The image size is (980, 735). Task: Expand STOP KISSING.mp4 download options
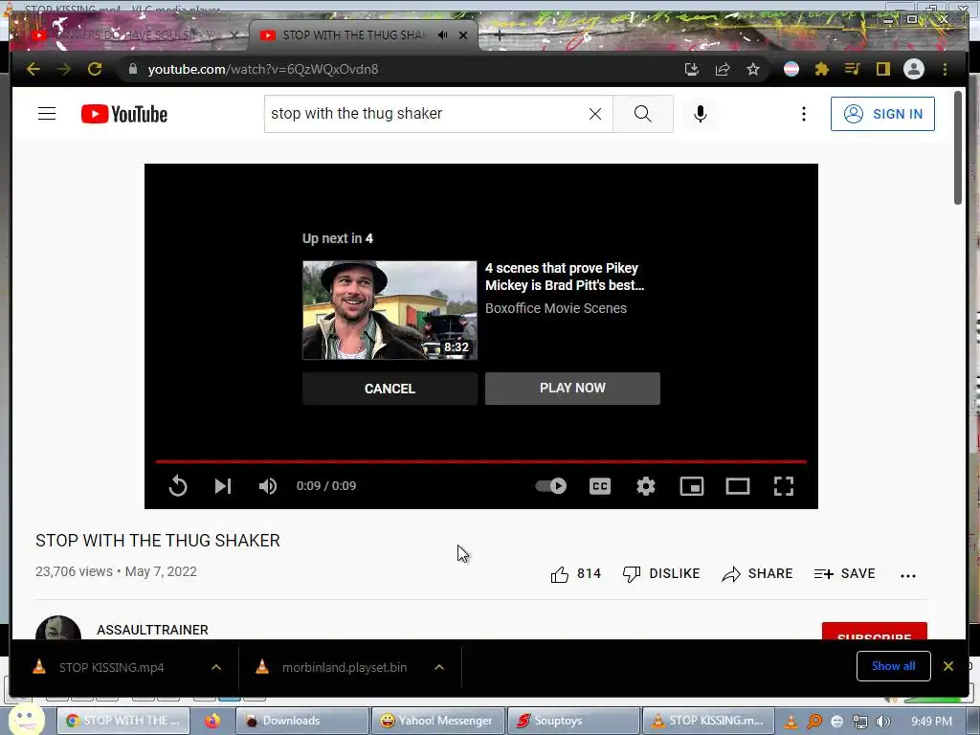216,667
